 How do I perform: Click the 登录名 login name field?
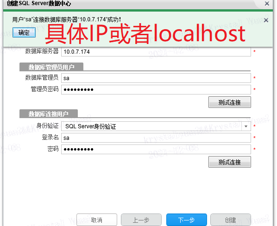pos(156,138)
